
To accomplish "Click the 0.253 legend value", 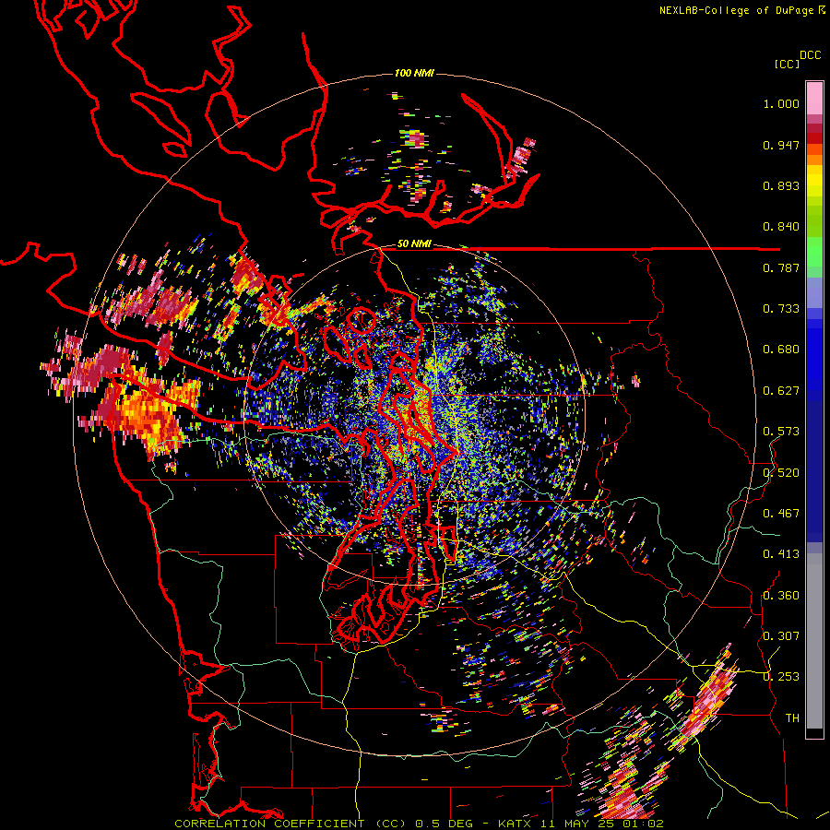I will tap(781, 677).
